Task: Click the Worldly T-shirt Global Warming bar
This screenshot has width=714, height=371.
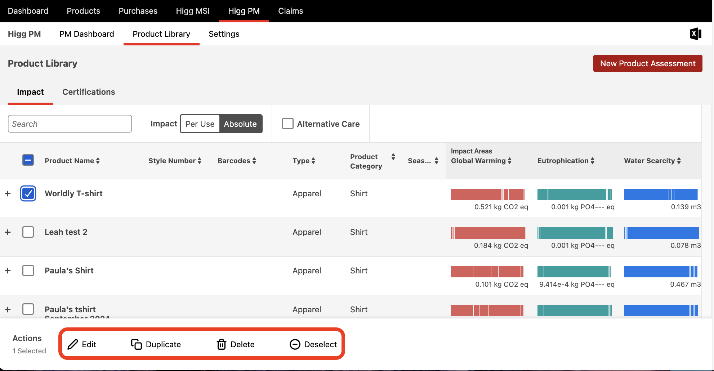Action: pyautogui.click(x=488, y=195)
